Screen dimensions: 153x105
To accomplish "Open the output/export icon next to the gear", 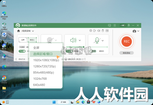I will point(94,31).
